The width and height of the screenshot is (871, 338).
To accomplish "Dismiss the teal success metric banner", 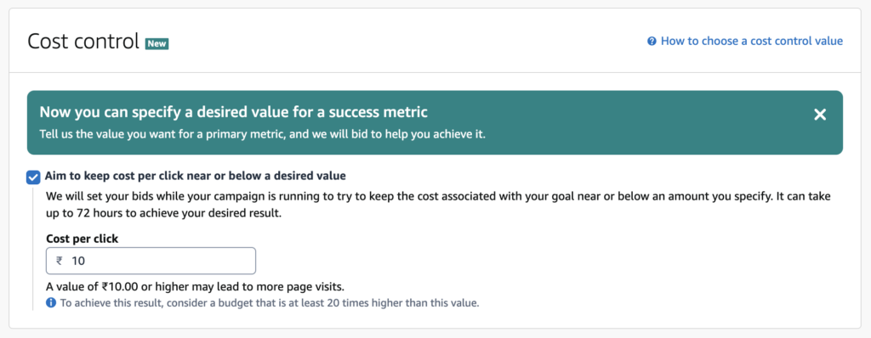I will point(820,115).
